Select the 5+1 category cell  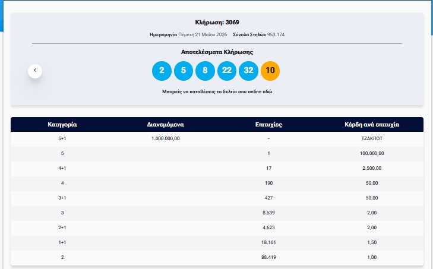pos(62,138)
